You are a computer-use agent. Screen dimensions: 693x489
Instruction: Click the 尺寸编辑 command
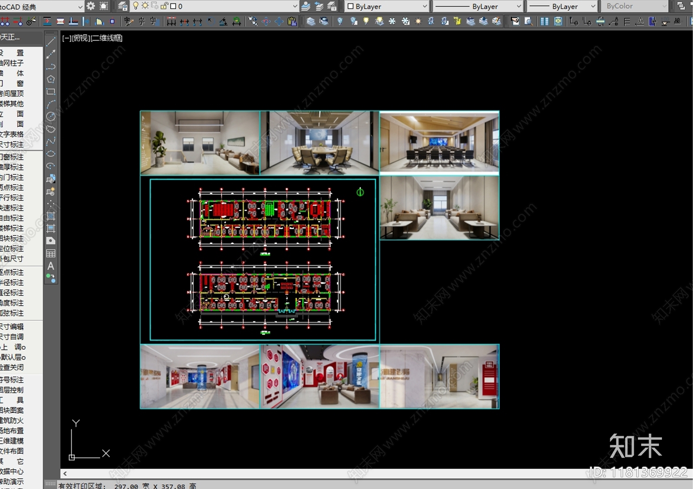coord(12,327)
